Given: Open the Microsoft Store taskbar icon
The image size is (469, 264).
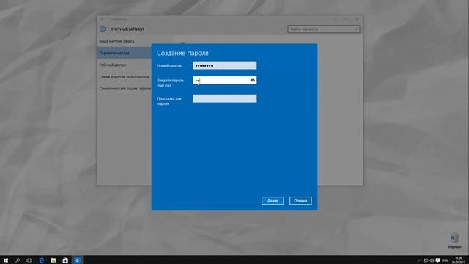Looking at the screenshot, I should coord(65,260).
